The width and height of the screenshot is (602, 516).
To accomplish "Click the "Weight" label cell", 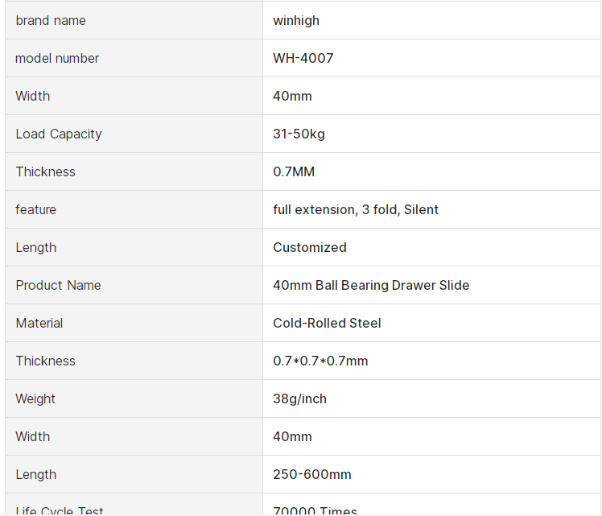I will 35,398.
